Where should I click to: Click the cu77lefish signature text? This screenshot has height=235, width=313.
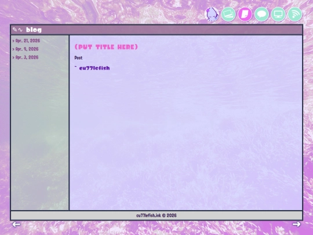coord(94,68)
